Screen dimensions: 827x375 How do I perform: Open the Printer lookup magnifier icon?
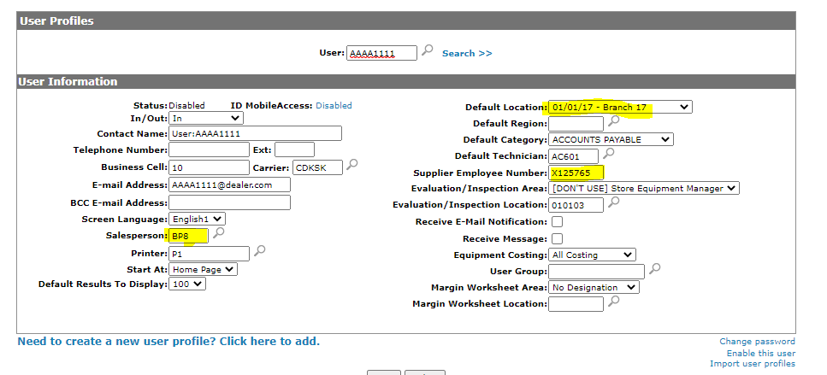click(x=260, y=251)
